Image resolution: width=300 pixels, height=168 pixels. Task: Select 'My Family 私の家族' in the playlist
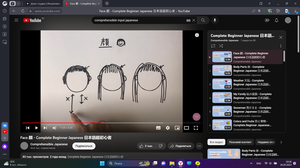click(x=245, y=98)
